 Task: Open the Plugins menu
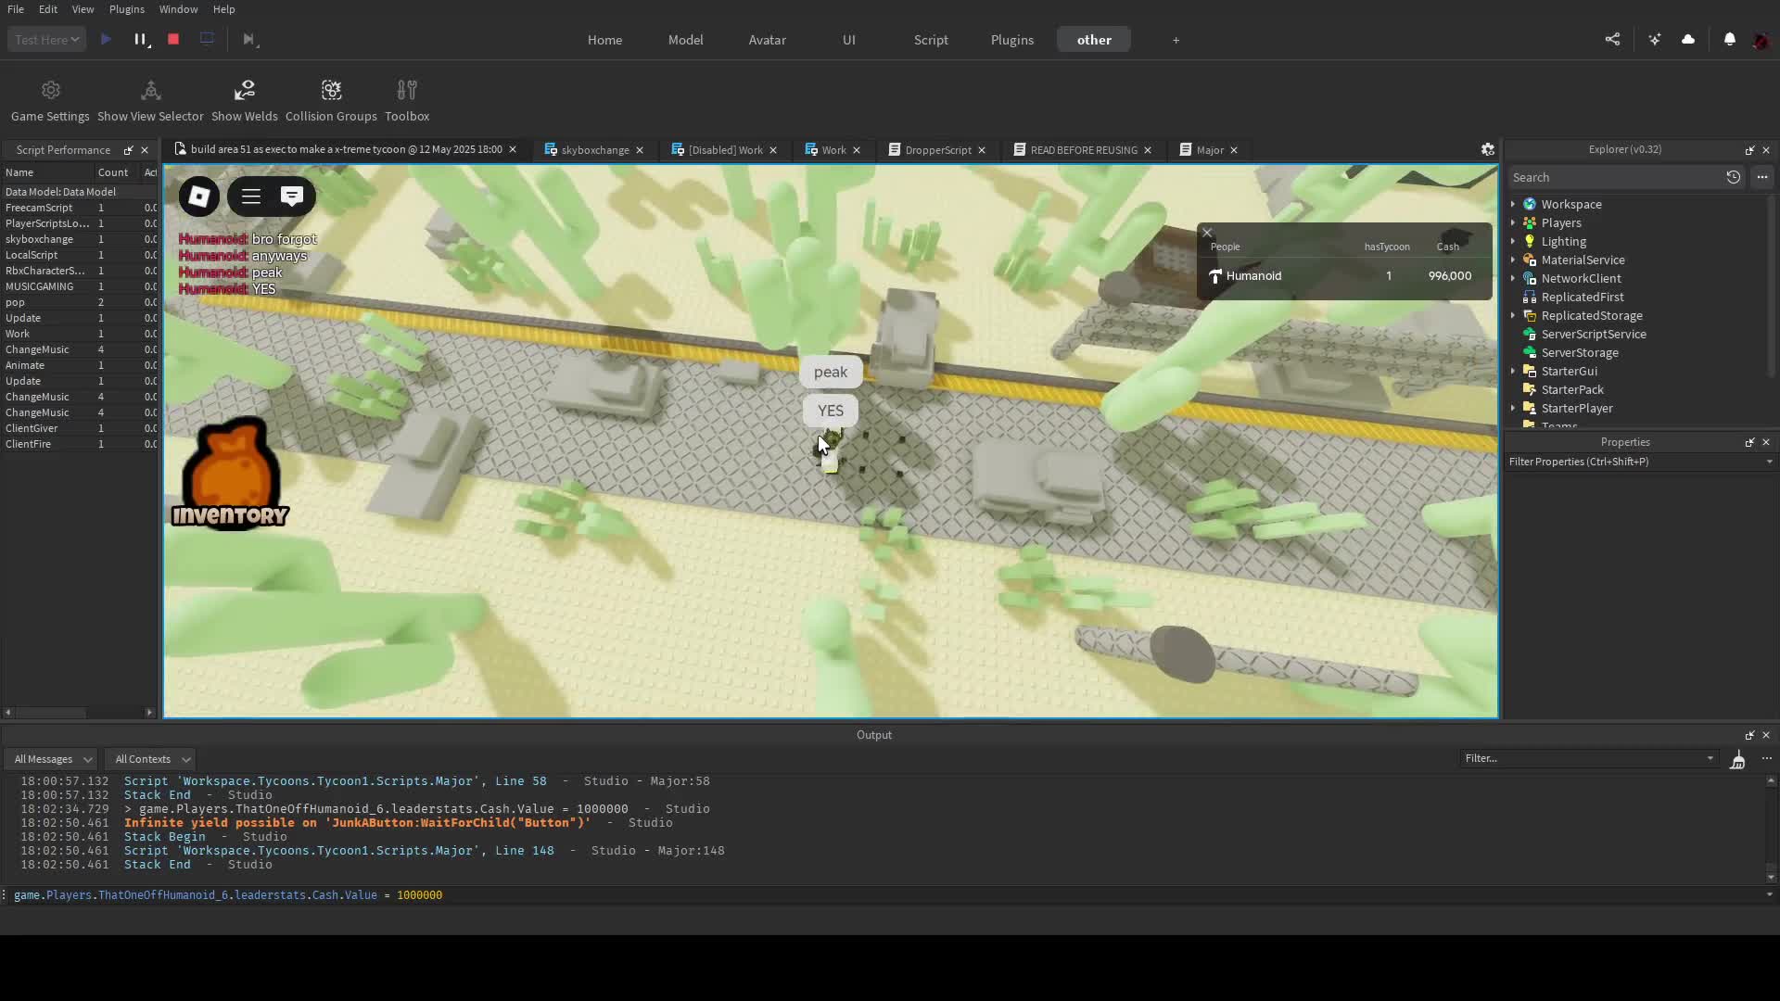click(x=126, y=9)
